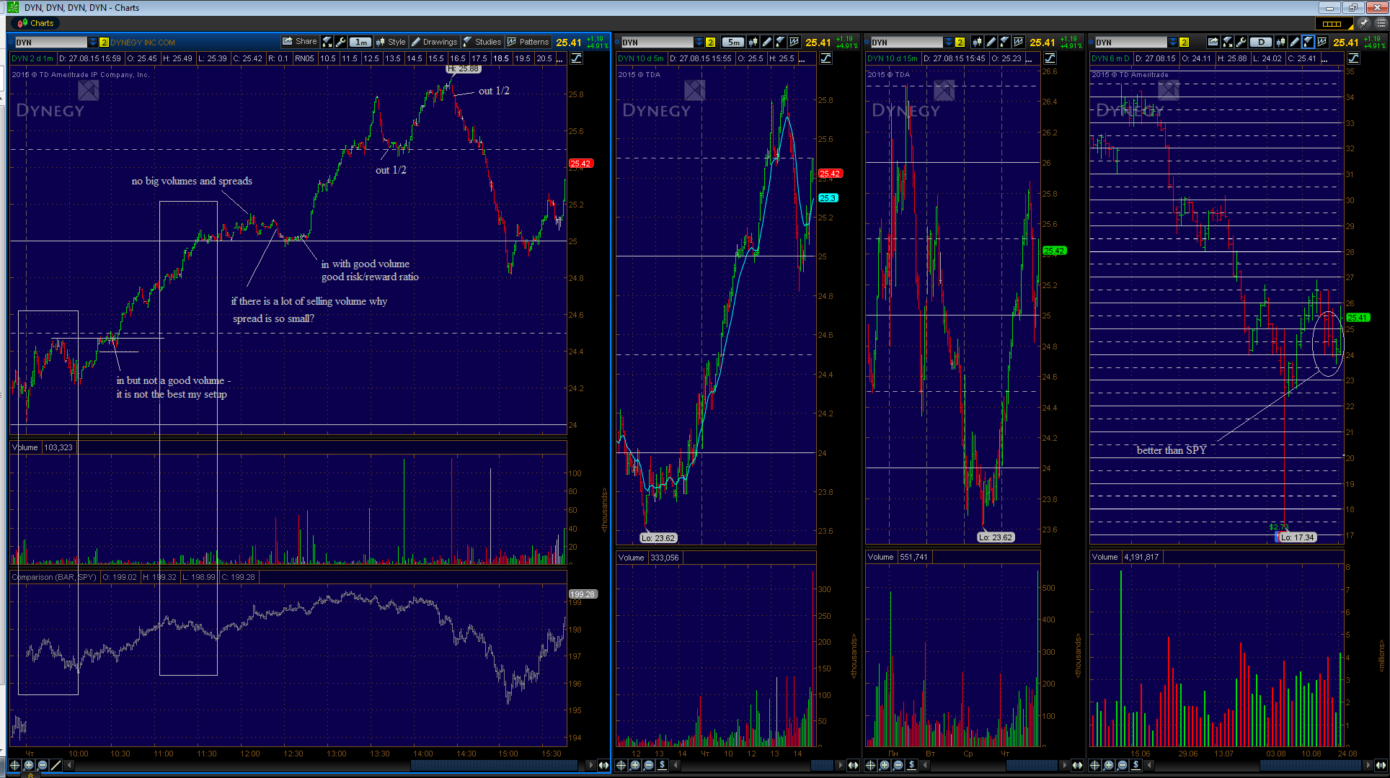The height and width of the screenshot is (778, 1390).
Task: Open yellow link-color selector in first chart
Action: point(104,43)
